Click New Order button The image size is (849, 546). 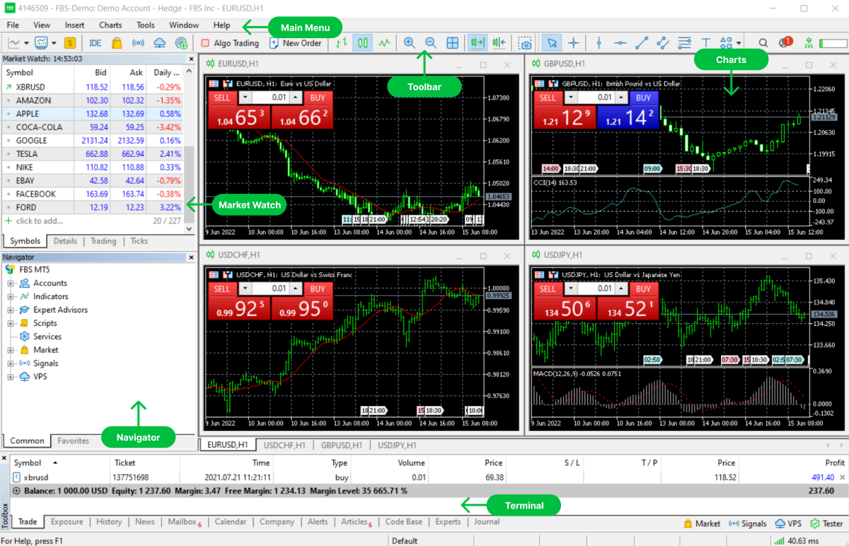click(296, 43)
